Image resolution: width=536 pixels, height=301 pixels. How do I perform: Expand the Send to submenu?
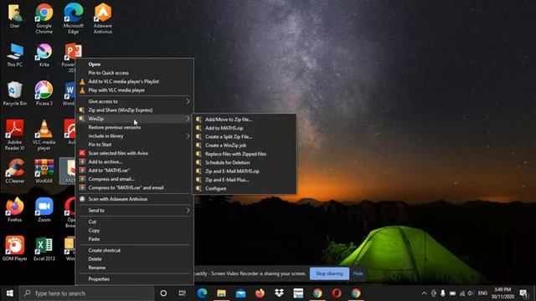[x=135, y=210]
